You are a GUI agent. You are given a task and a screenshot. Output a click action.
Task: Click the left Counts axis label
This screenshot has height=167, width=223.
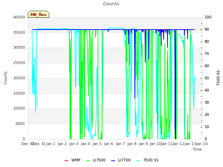tap(5, 78)
